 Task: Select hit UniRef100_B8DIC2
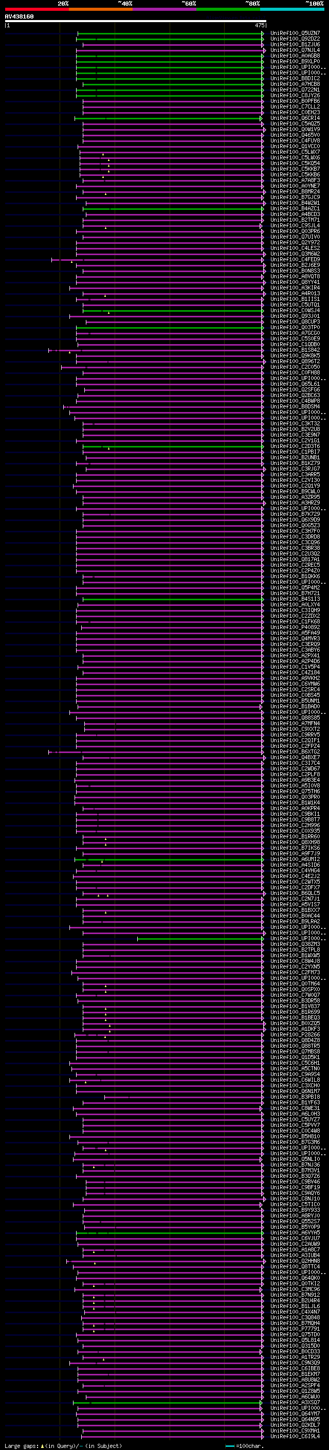(295, 78)
